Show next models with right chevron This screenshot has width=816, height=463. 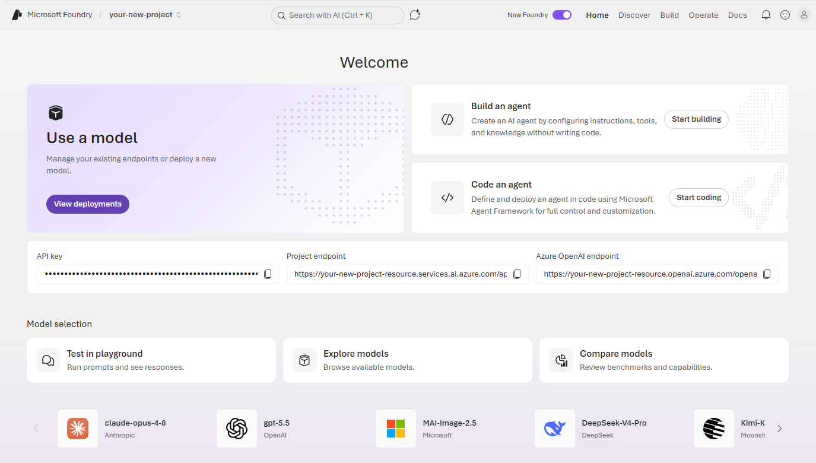780,429
